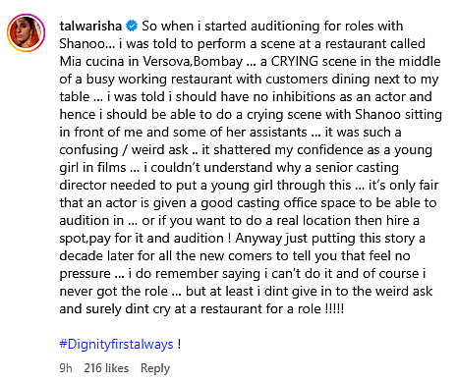Screen dimensions: 457x383
Task: Click the blue verified badge icon
Action: coord(132,26)
